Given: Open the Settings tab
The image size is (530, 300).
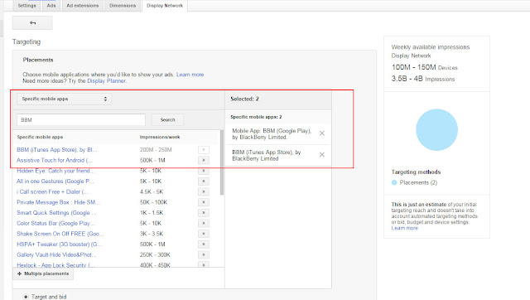Looking at the screenshot, I should pyautogui.click(x=26, y=6).
